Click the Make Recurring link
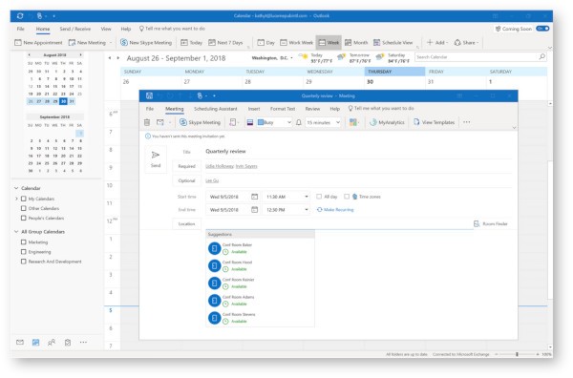Image resolution: width=573 pixels, height=378 pixels. (x=335, y=210)
